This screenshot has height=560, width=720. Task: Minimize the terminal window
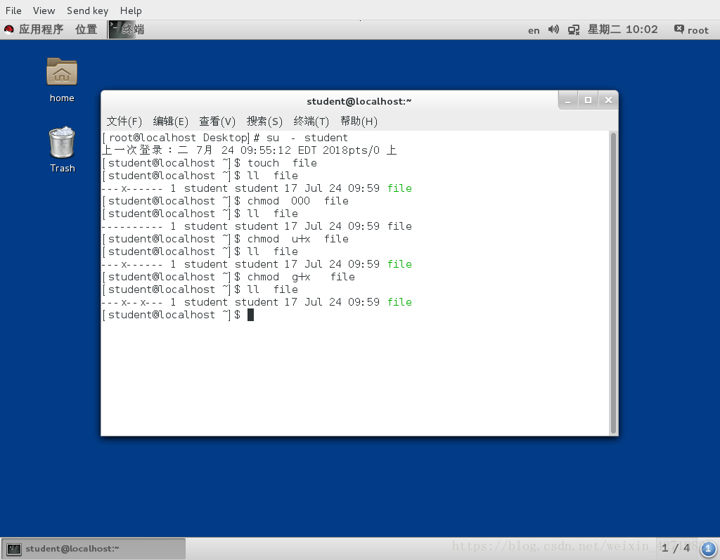pyautogui.click(x=568, y=100)
